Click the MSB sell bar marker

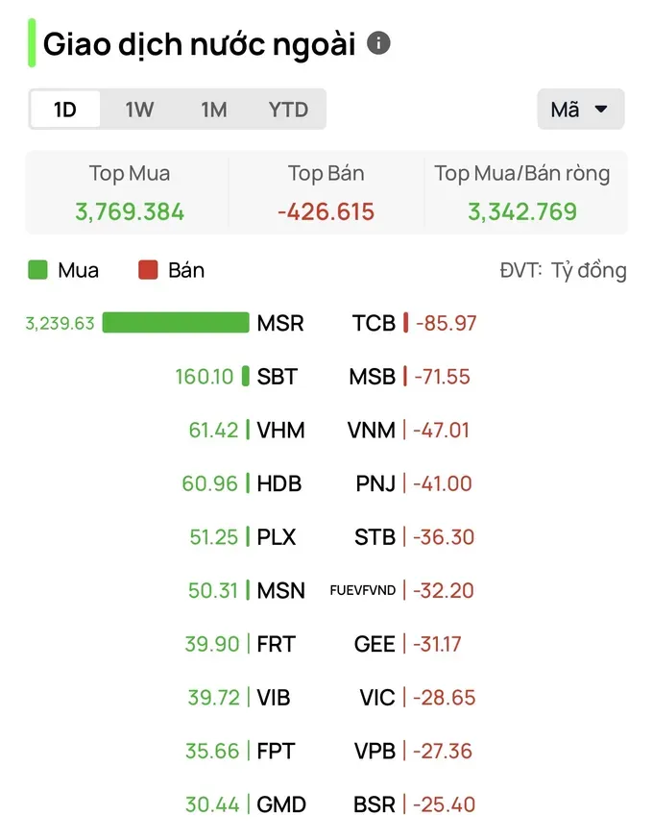405,376
